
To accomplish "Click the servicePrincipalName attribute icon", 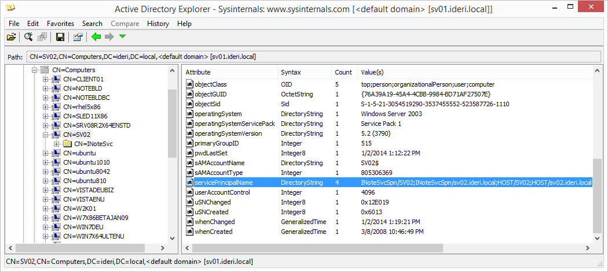I will pos(189,182).
